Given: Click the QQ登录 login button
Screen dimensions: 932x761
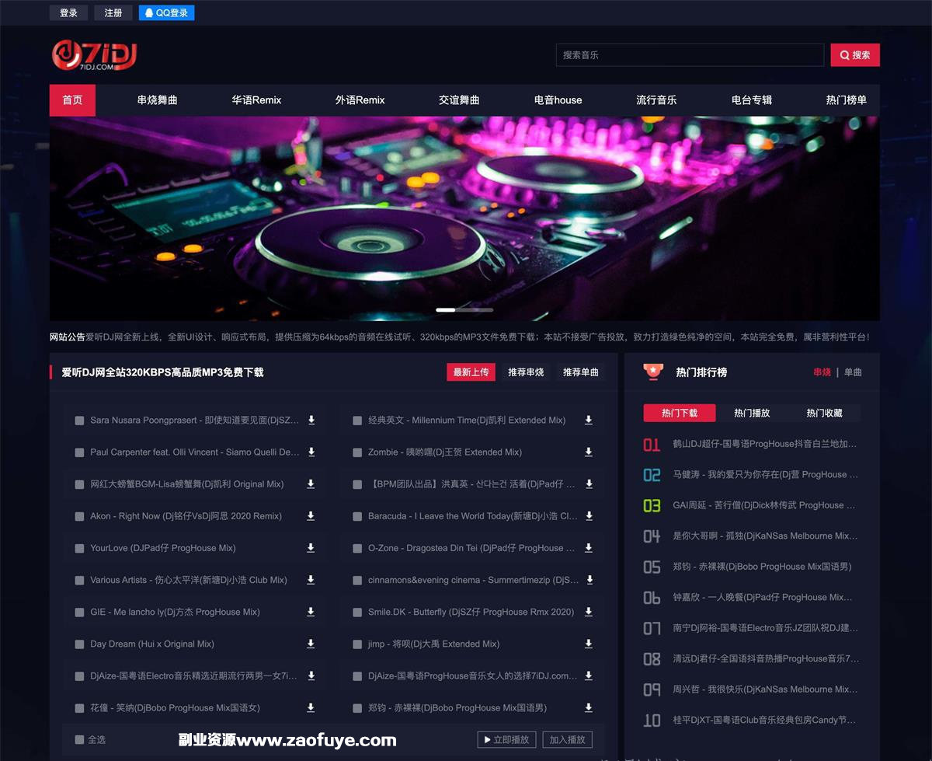Looking at the screenshot, I should 167,13.
